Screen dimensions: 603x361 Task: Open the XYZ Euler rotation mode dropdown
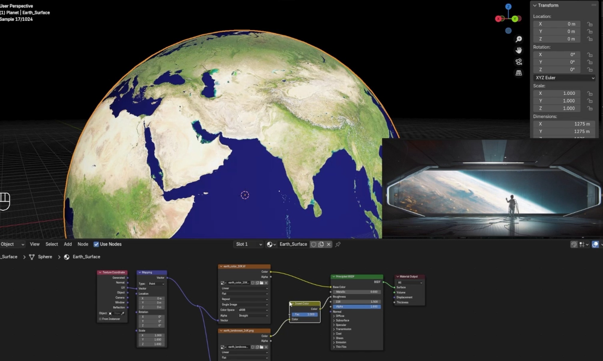click(x=564, y=78)
